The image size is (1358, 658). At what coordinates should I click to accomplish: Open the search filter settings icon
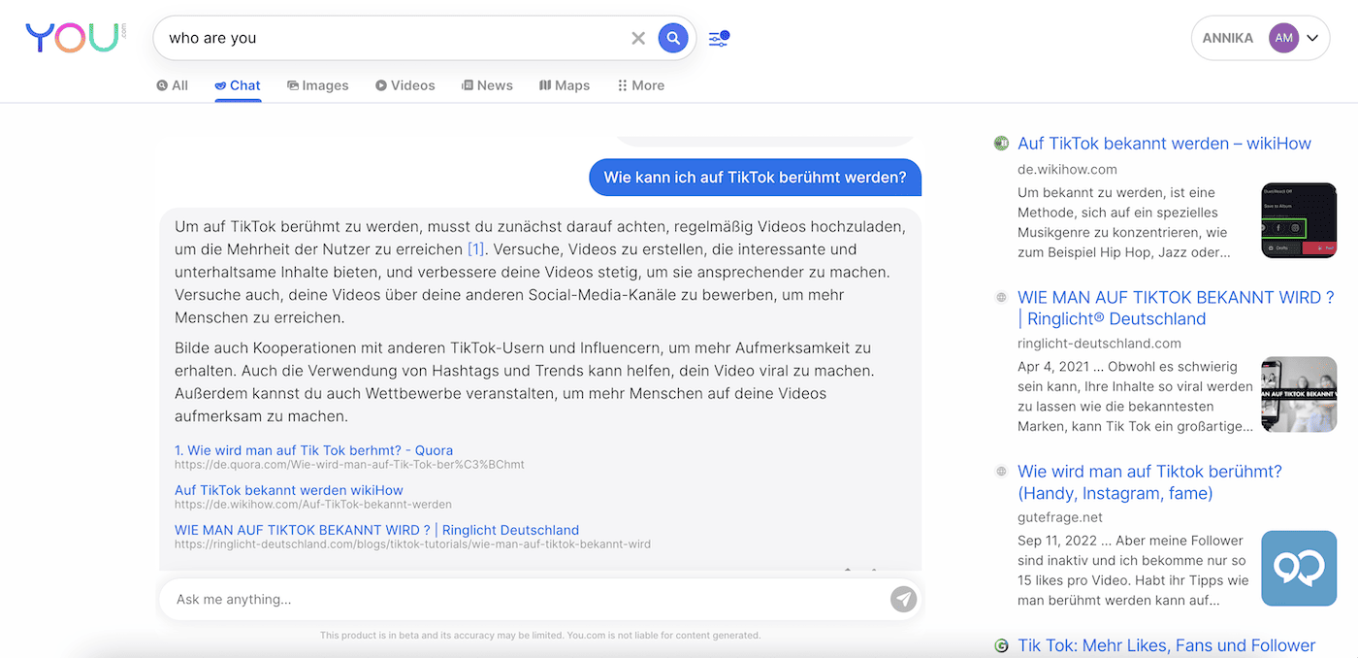pyautogui.click(x=719, y=39)
